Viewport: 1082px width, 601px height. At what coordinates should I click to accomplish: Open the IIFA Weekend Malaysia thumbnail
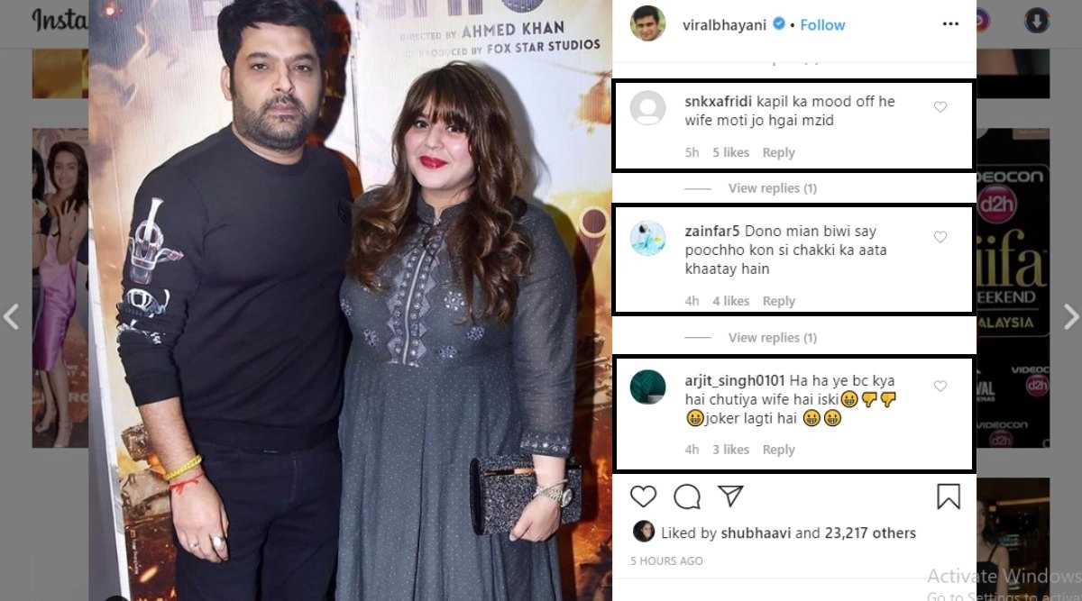point(1011,287)
